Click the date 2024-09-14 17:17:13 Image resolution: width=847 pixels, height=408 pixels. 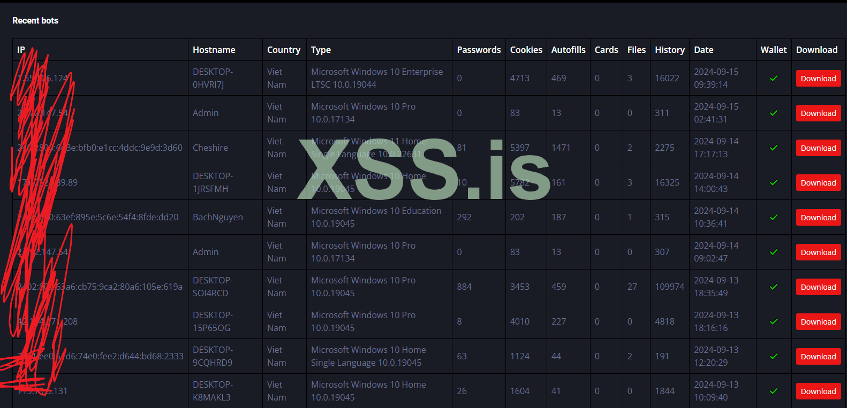coord(716,148)
